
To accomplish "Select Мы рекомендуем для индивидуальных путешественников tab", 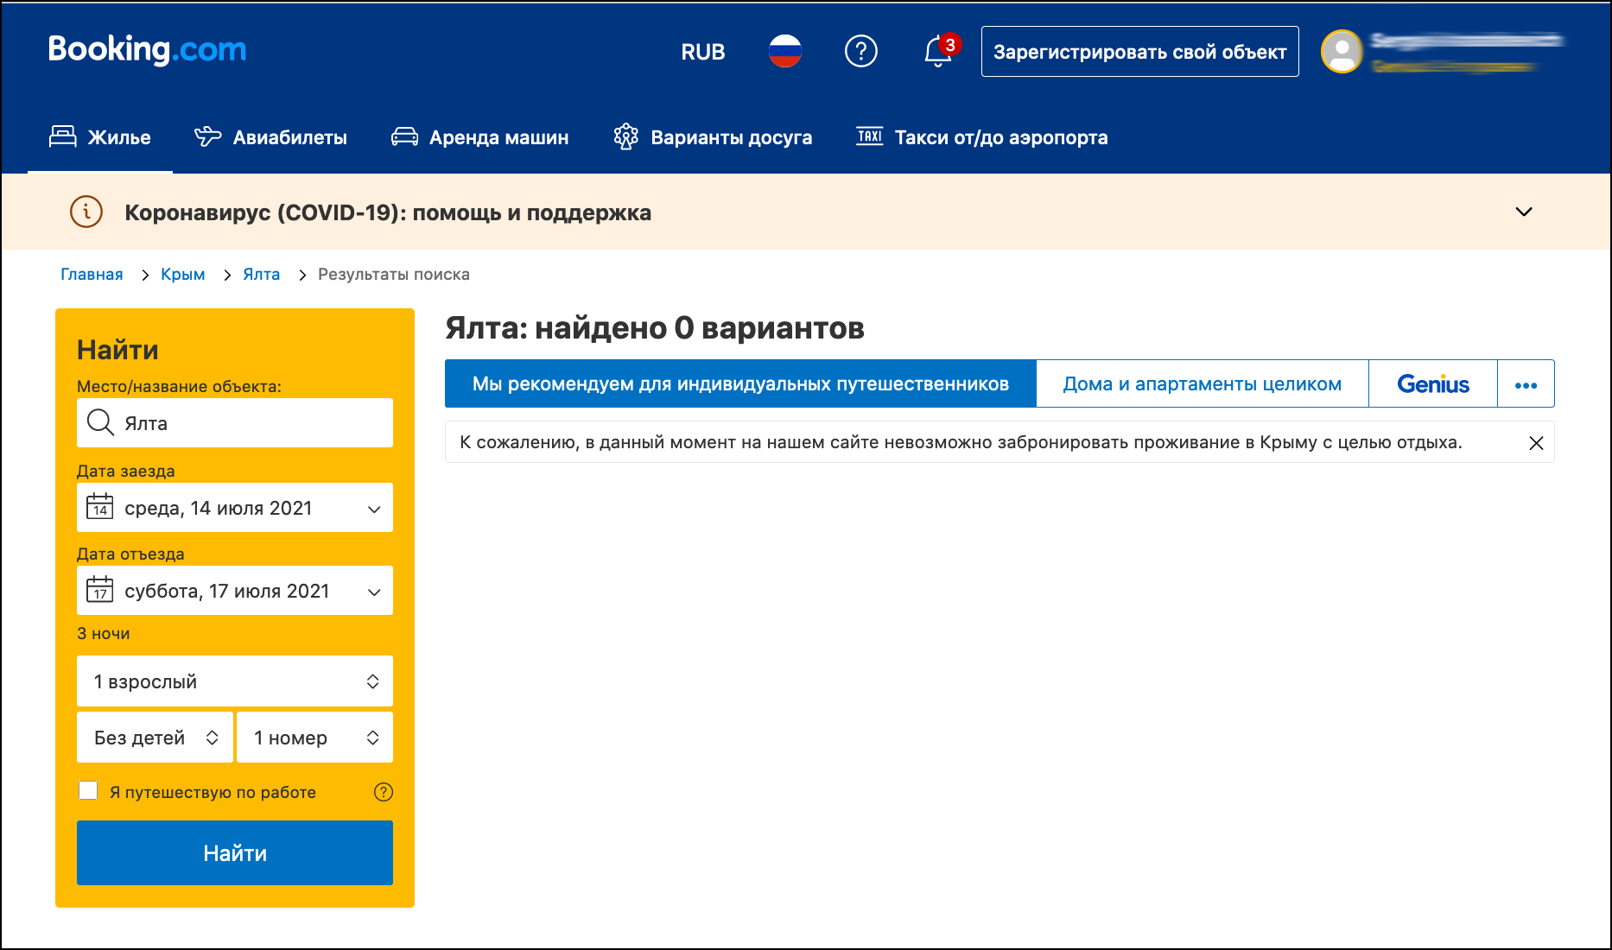I will pos(740,383).
